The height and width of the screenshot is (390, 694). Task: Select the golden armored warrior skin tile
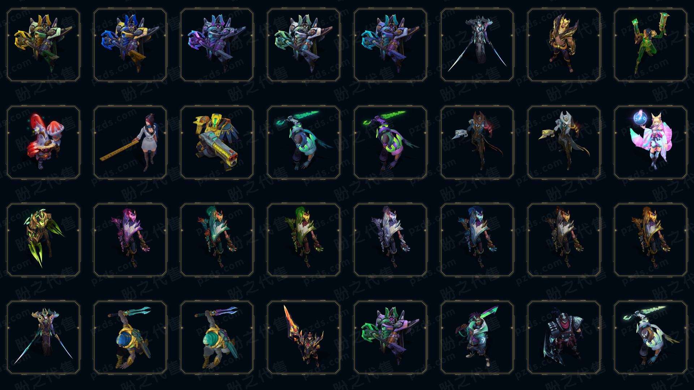pos(564,45)
